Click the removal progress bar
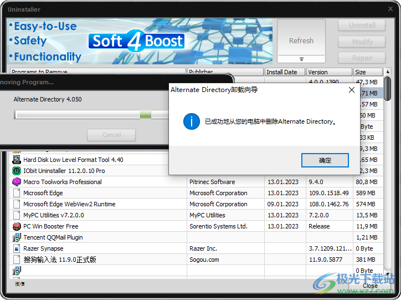The image size is (401, 300). point(91,114)
